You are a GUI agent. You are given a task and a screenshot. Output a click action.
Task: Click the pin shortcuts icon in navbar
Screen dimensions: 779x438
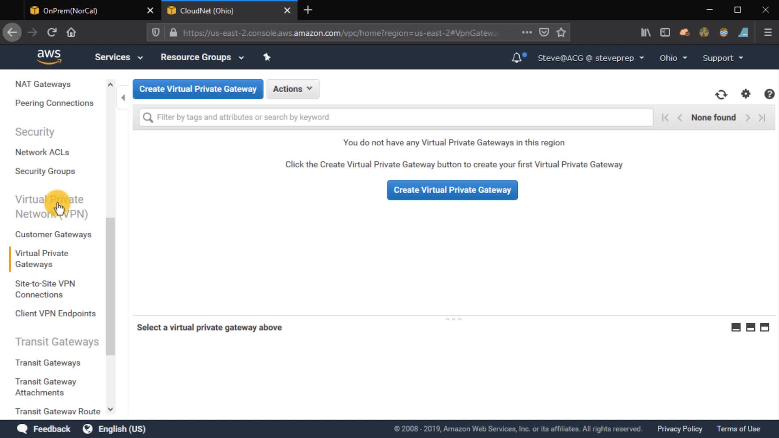pyautogui.click(x=267, y=57)
